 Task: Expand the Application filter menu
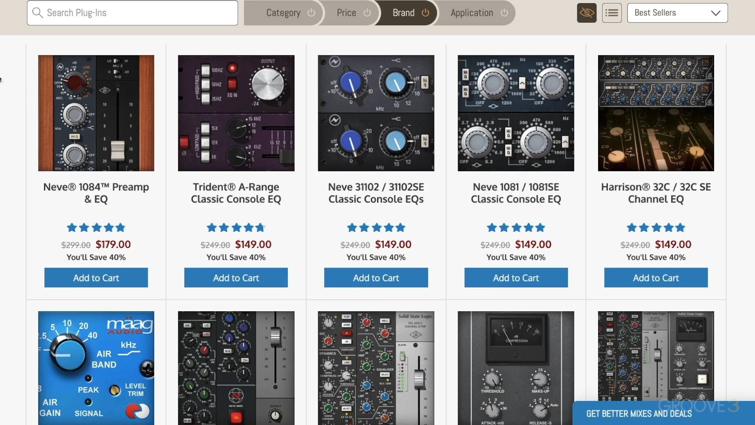(471, 13)
